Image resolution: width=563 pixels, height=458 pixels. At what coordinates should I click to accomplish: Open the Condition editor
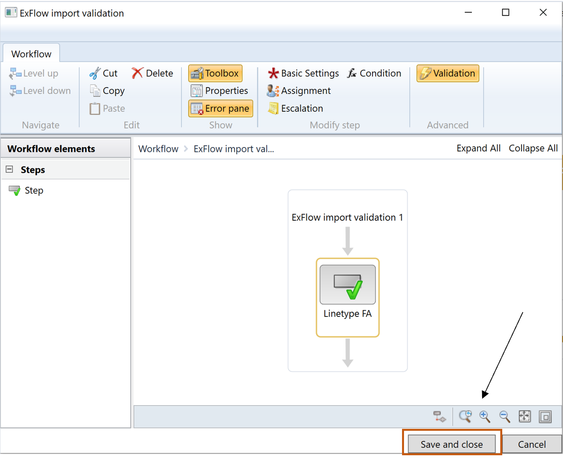(374, 73)
